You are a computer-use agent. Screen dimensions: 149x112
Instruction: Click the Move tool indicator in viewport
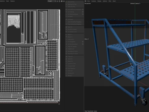click(87, 39)
